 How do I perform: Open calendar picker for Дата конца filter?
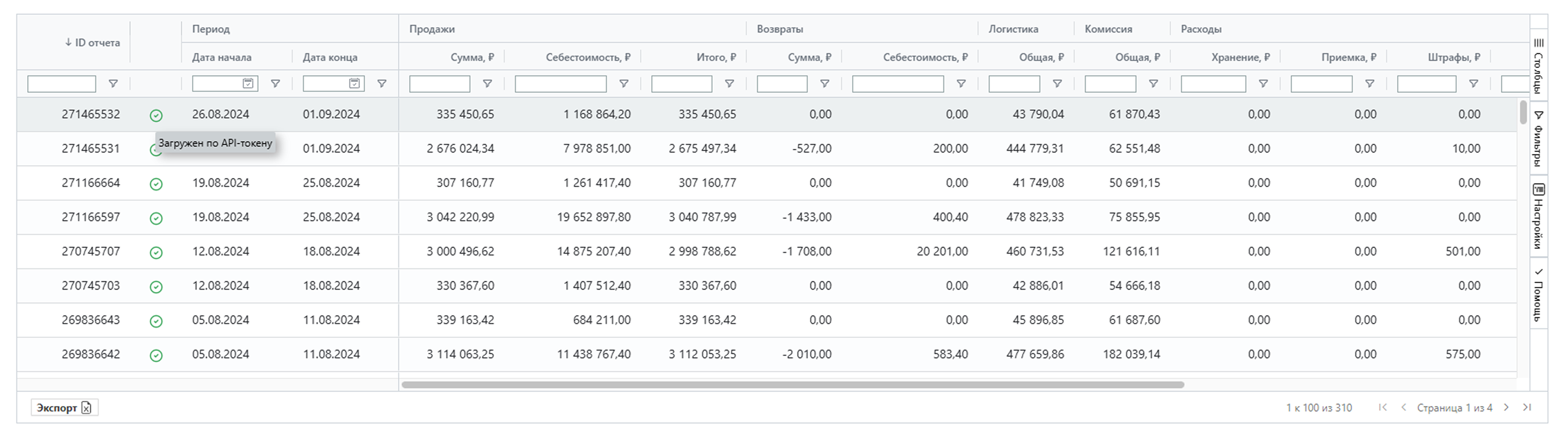pos(355,84)
